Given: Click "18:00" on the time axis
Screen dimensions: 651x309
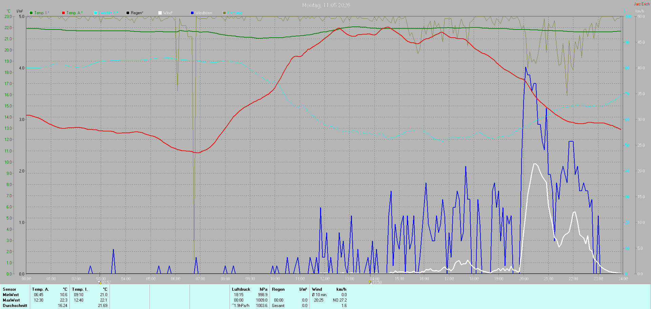Looking at the screenshot, I should pyautogui.click(x=474, y=279).
